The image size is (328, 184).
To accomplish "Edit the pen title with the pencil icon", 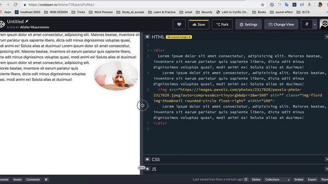I will (27, 21).
